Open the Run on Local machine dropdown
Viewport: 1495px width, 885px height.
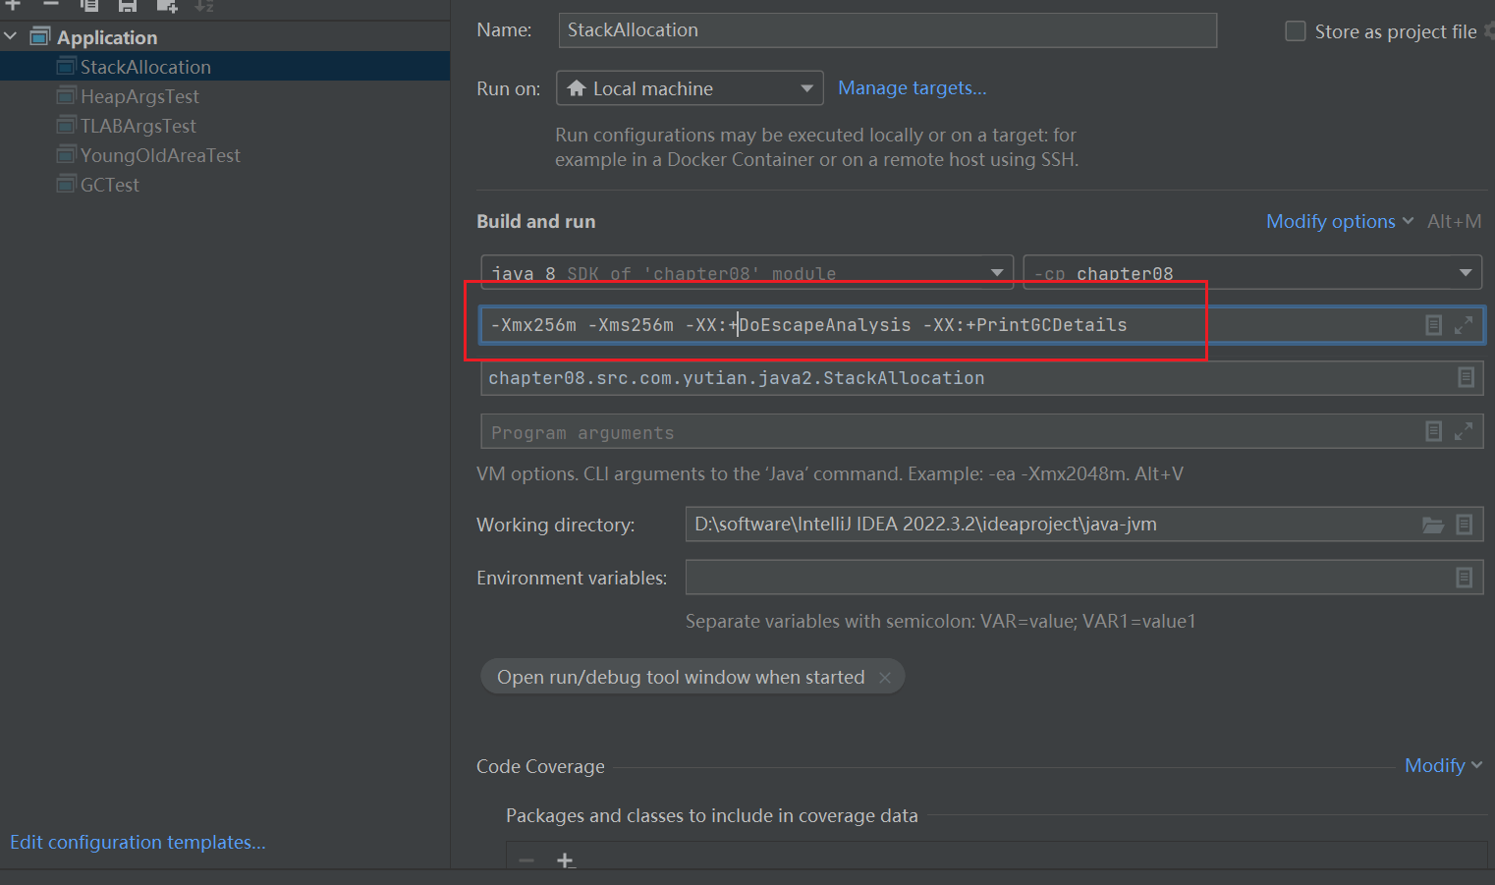[690, 88]
